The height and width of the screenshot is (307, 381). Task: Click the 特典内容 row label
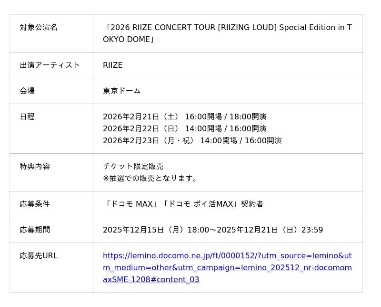point(35,166)
